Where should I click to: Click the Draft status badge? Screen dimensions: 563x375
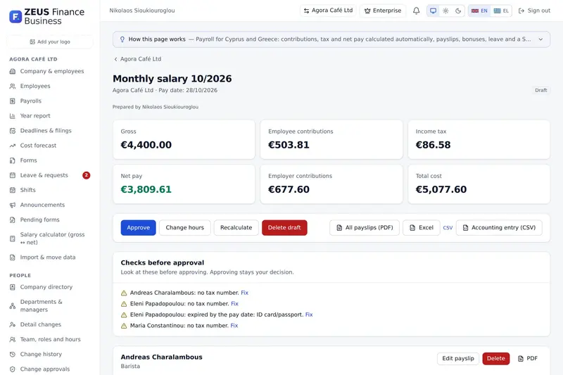pyautogui.click(x=540, y=91)
